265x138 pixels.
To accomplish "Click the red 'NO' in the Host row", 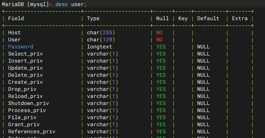I will [159, 33].
